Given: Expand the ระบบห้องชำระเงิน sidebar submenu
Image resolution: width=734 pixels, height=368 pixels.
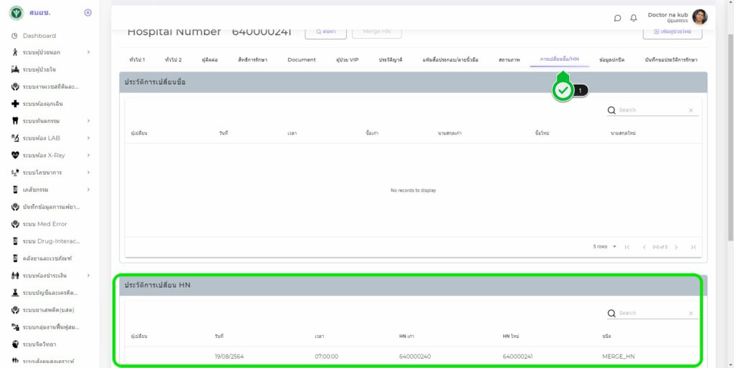Looking at the screenshot, I should tap(88, 276).
